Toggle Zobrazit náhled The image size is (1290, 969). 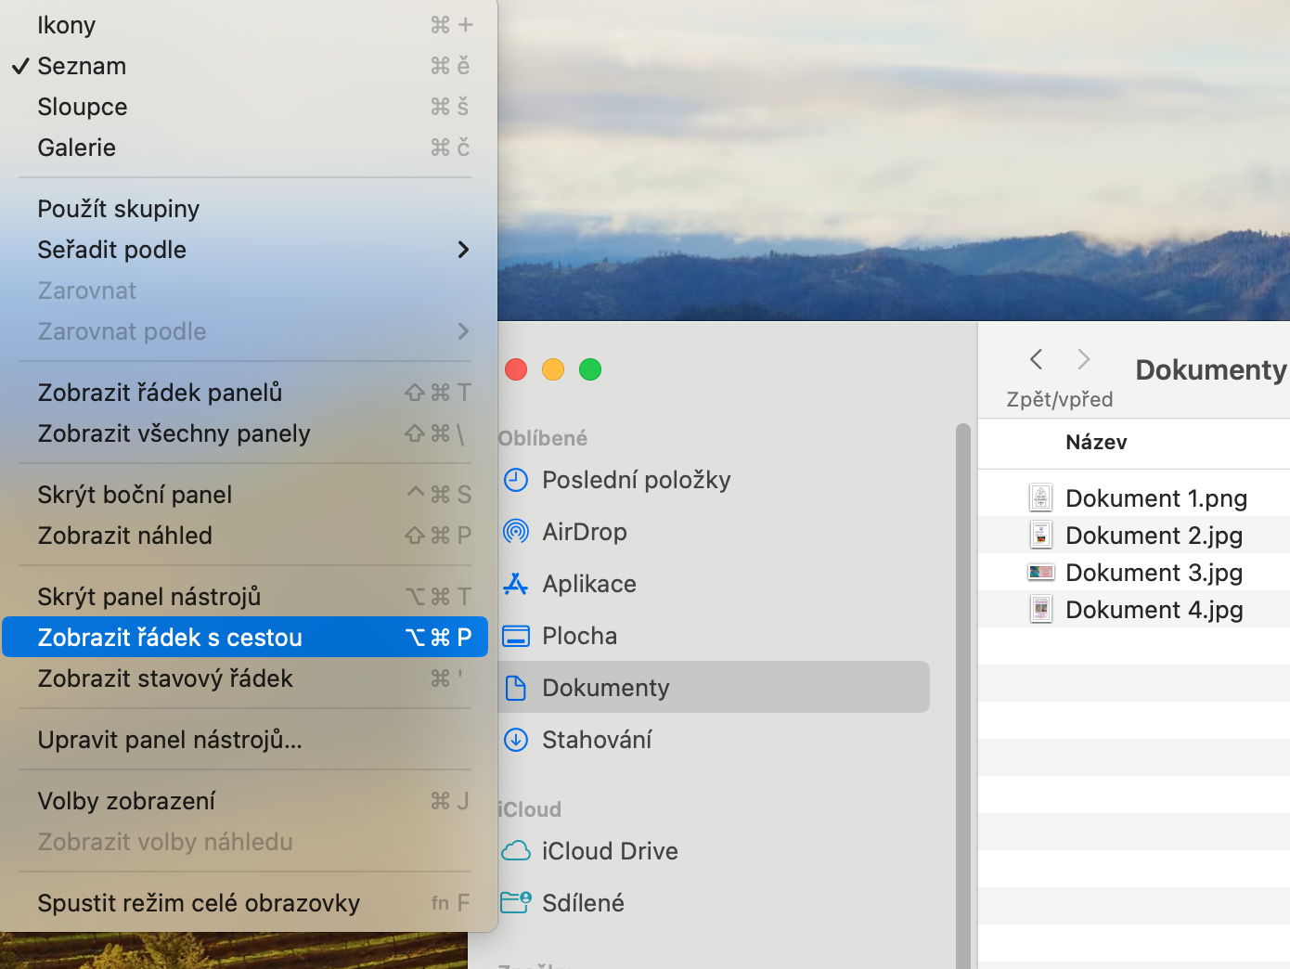pyautogui.click(x=245, y=536)
